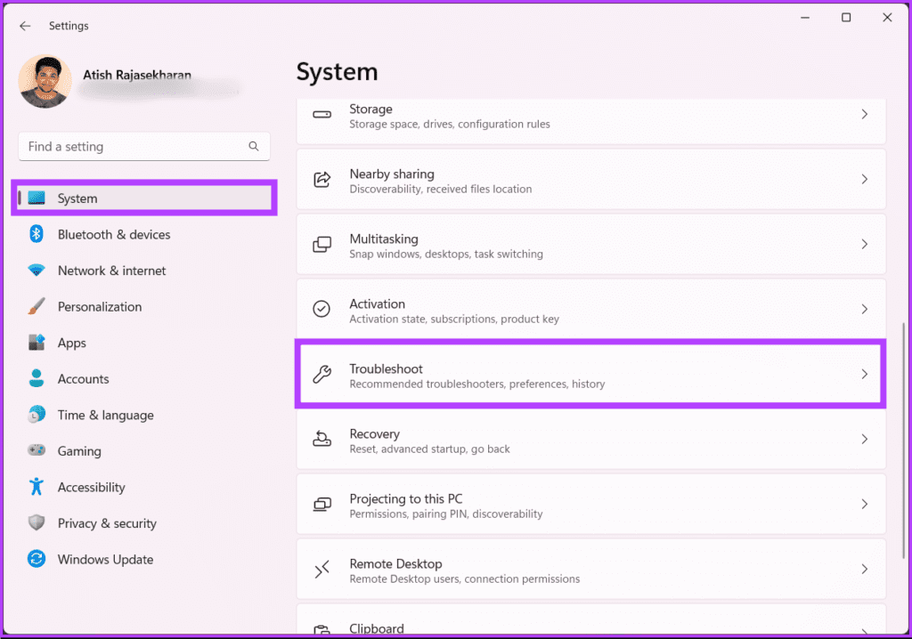Click the Remote Desktop icon
The height and width of the screenshot is (639, 912).
click(322, 570)
